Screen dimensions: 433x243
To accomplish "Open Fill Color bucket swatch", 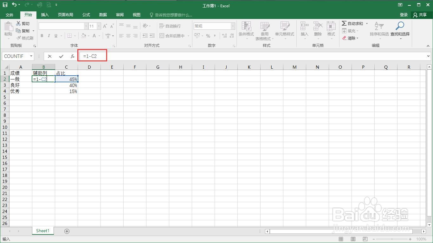I will click(83, 36).
